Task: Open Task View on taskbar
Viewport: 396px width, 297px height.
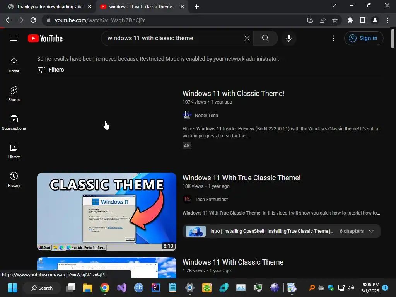Action: click(71, 288)
